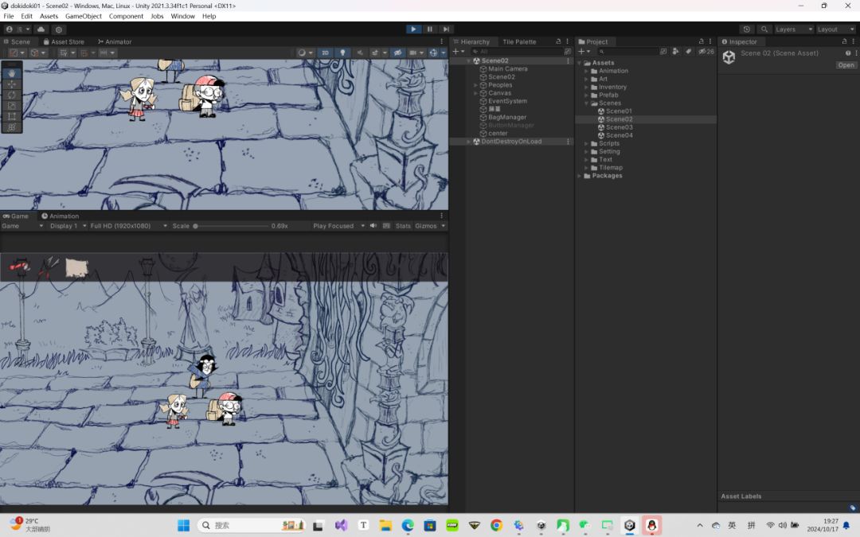This screenshot has width=860, height=537.
Task: Adjust the Game view Scale slider
Action: pos(196,226)
